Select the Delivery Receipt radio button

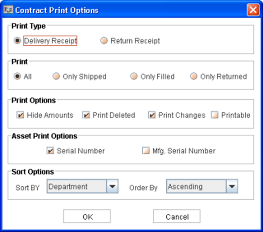[x=17, y=40]
